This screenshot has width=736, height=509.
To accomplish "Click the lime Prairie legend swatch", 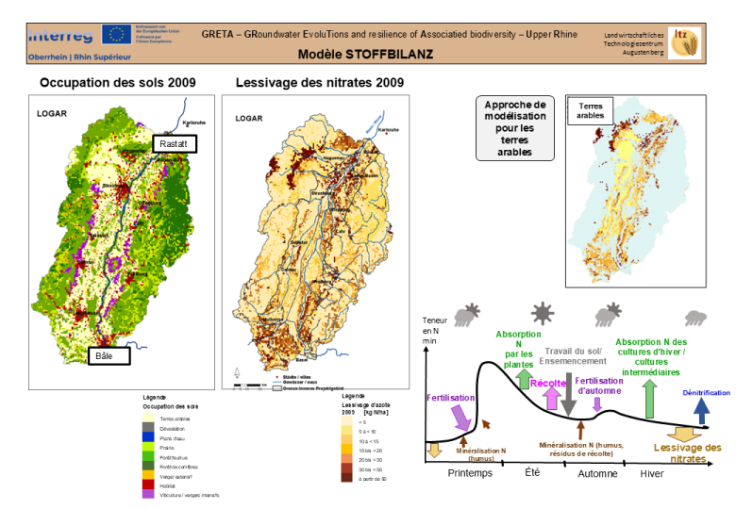I will pyautogui.click(x=148, y=447).
